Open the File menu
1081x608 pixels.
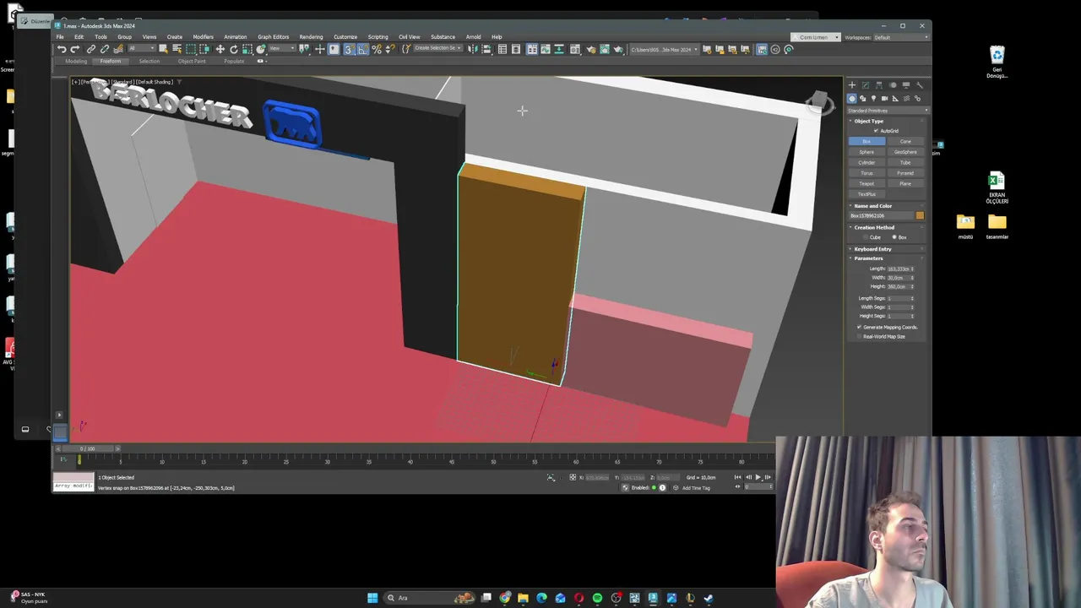(x=60, y=37)
